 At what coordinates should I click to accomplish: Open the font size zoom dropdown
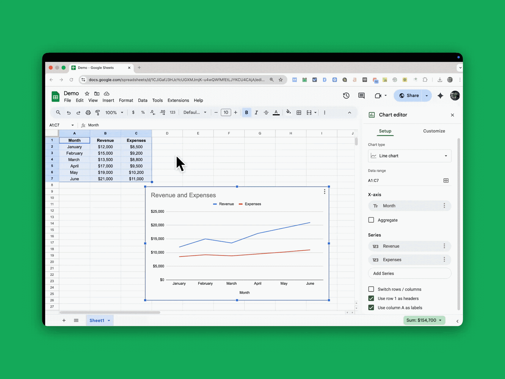click(114, 112)
